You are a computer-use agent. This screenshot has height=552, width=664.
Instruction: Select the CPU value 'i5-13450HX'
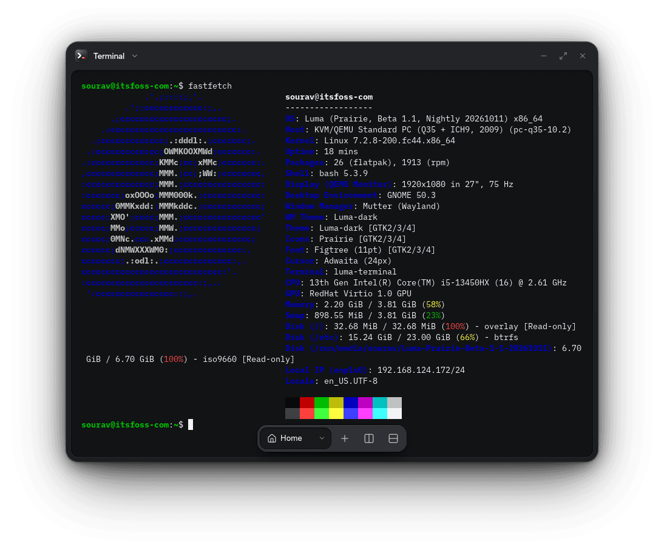[x=465, y=282]
